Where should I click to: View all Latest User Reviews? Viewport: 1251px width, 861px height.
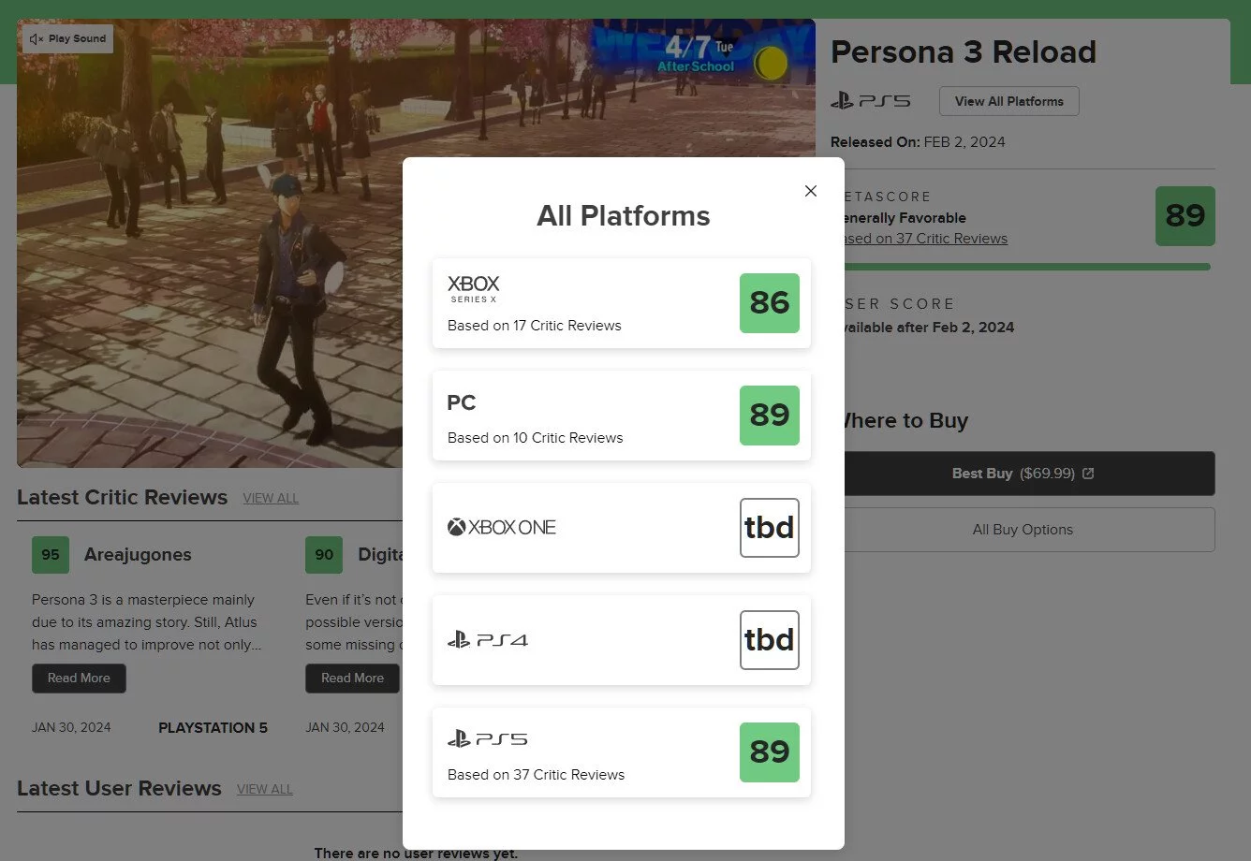click(x=265, y=790)
